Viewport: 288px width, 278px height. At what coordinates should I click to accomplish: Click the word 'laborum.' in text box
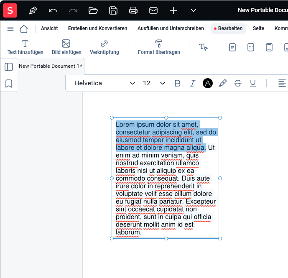point(129,232)
